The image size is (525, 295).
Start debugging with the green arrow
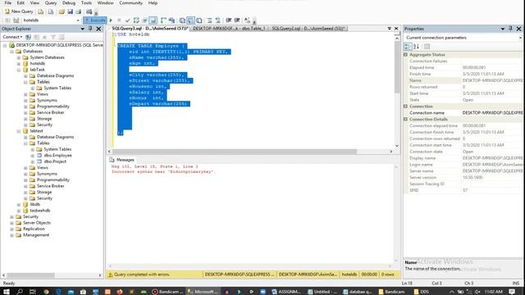pyautogui.click(x=111, y=20)
